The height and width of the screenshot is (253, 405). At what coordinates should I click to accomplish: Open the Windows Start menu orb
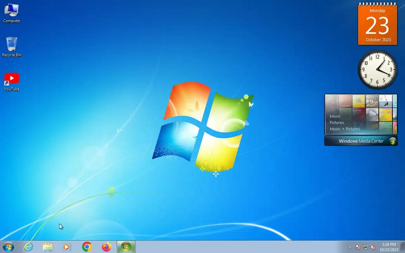[8, 247]
